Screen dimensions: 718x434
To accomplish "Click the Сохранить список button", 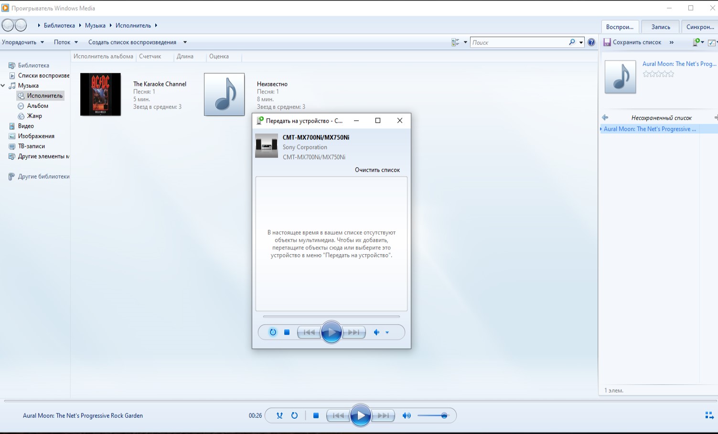I will pyautogui.click(x=632, y=42).
